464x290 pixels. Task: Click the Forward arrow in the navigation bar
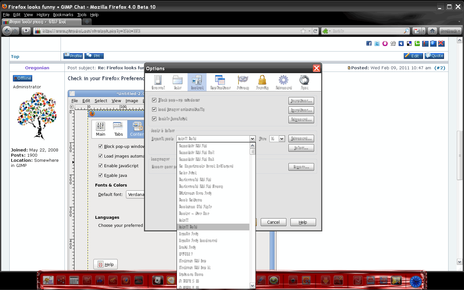15,31
